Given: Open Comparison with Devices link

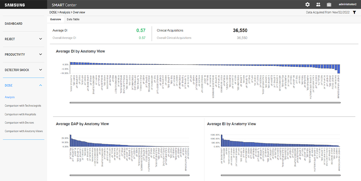Looking at the screenshot, I should click(19, 123).
